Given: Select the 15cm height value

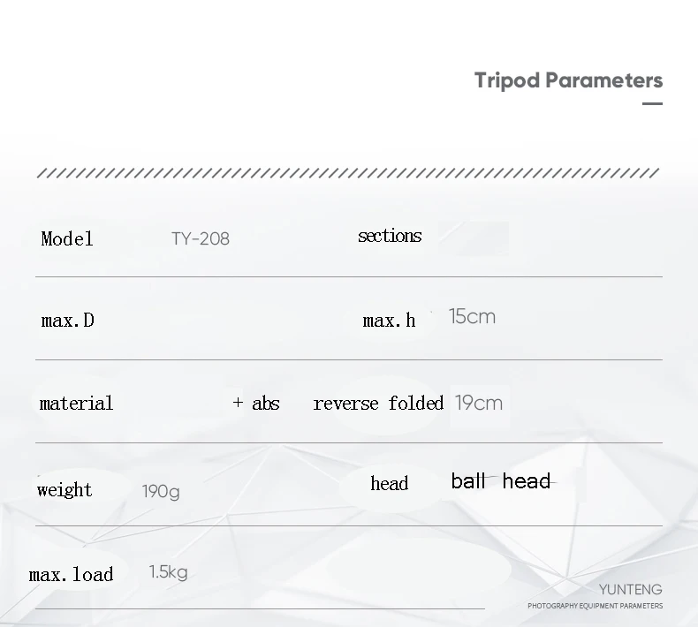Looking at the screenshot, I should tap(472, 316).
